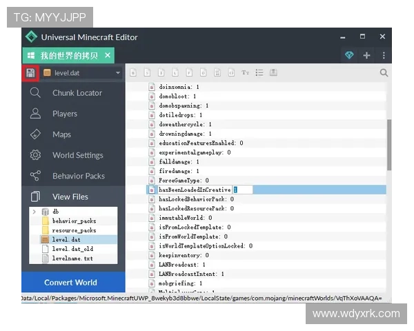Maximize the Universal Minecraft Editor window
This screenshot has width=414, height=331.
(362, 36)
